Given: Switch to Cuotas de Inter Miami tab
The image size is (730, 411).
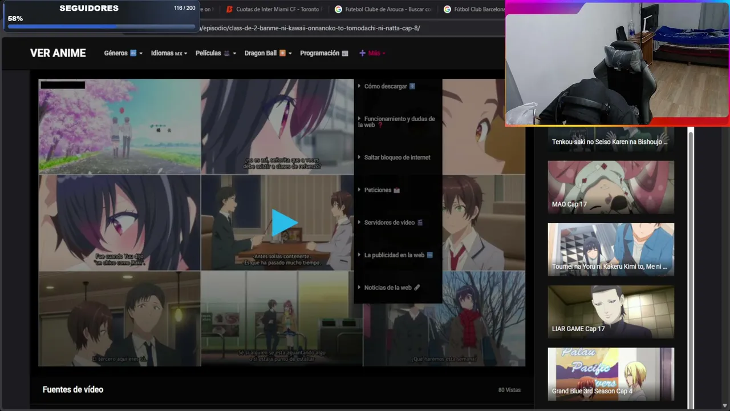Looking at the screenshot, I should point(274,9).
